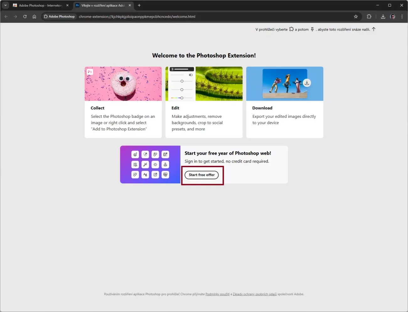Go to the browser home page icon
408x312 pixels.
[x=34, y=17]
